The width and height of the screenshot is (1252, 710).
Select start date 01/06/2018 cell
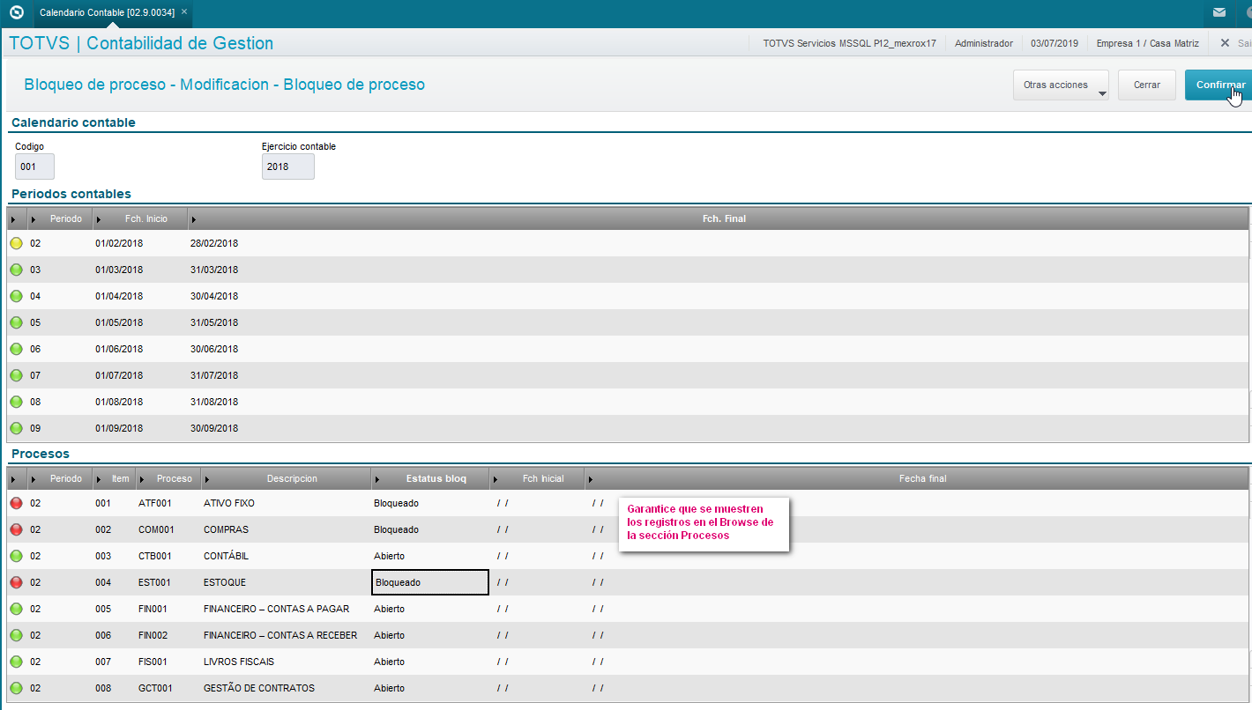tap(119, 349)
